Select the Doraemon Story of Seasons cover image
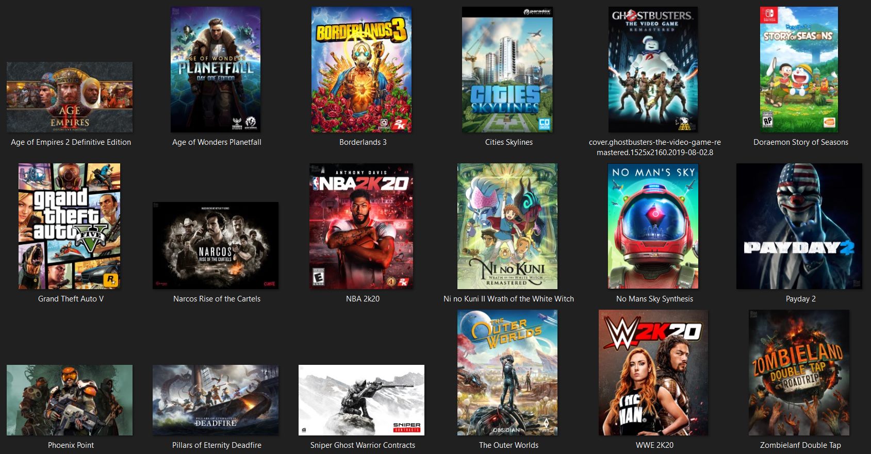Viewport: 871px width, 454px height. pyautogui.click(x=799, y=70)
